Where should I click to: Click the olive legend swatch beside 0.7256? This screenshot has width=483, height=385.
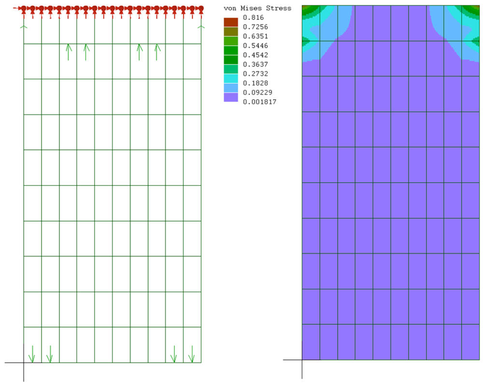pos(231,31)
